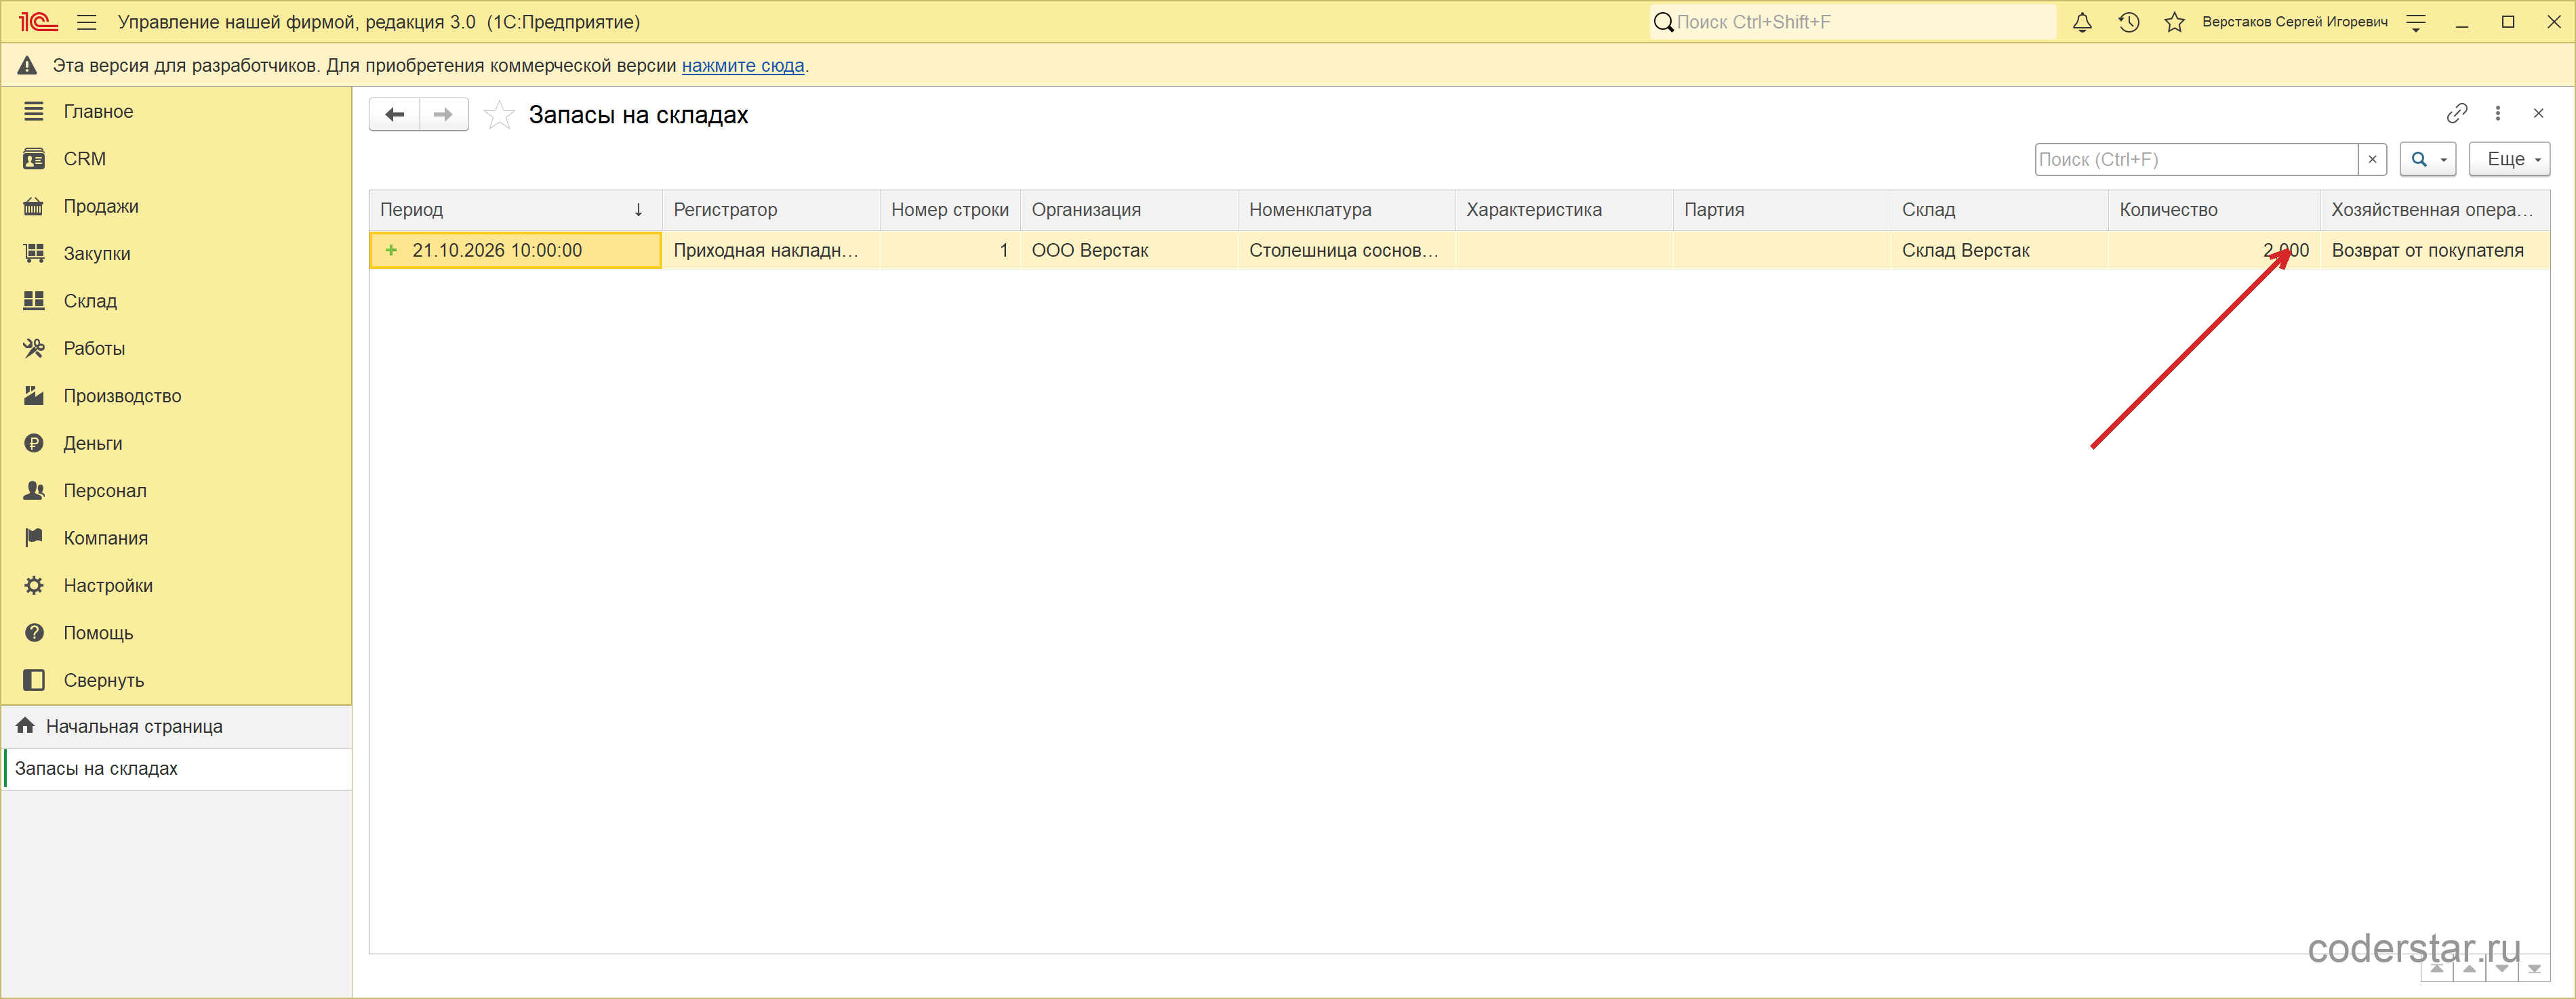Click the forward navigation arrow
Image resolution: width=2576 pixels, height=999 pixels.
(444, 115)
